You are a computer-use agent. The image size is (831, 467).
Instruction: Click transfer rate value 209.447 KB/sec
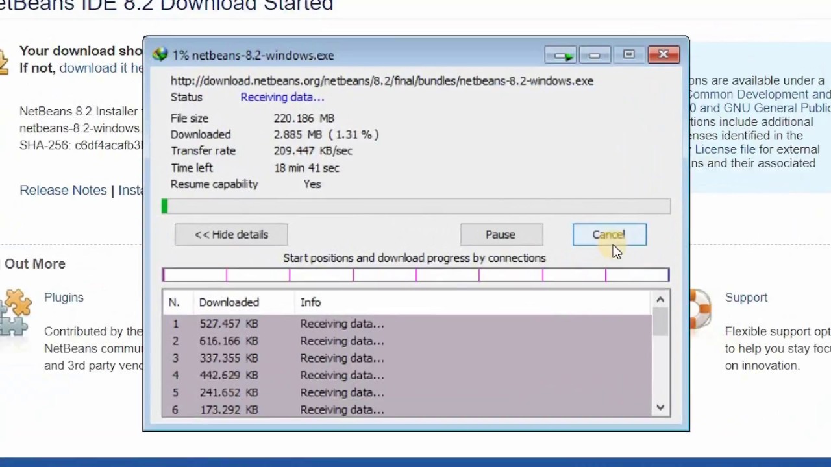pos(313,150)
